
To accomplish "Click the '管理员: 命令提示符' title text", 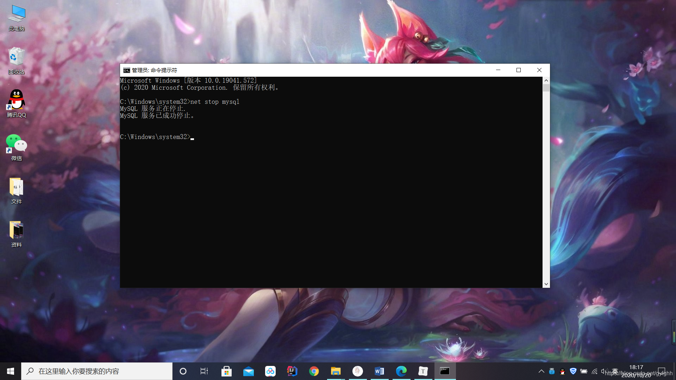I will [x=155, y=70].
